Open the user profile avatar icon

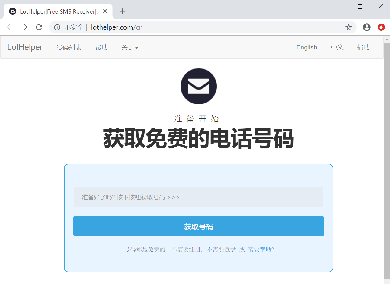(367, 27)
